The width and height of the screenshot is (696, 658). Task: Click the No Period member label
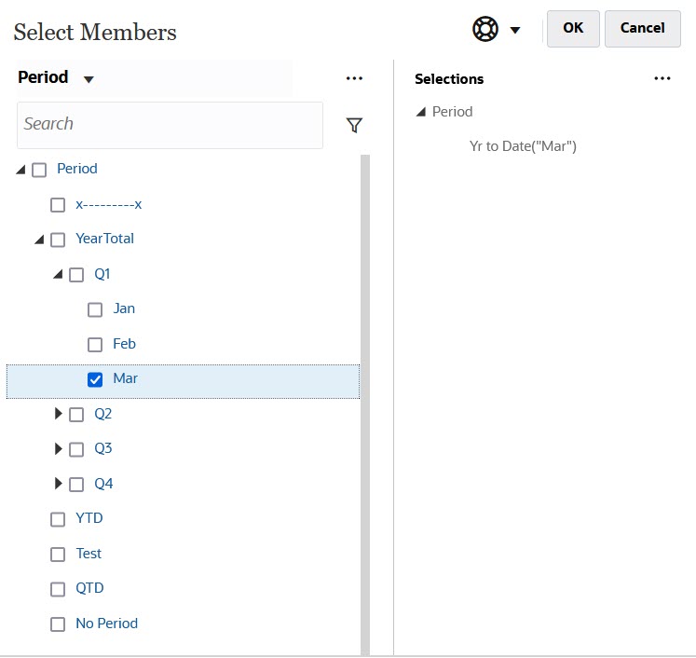106,624
